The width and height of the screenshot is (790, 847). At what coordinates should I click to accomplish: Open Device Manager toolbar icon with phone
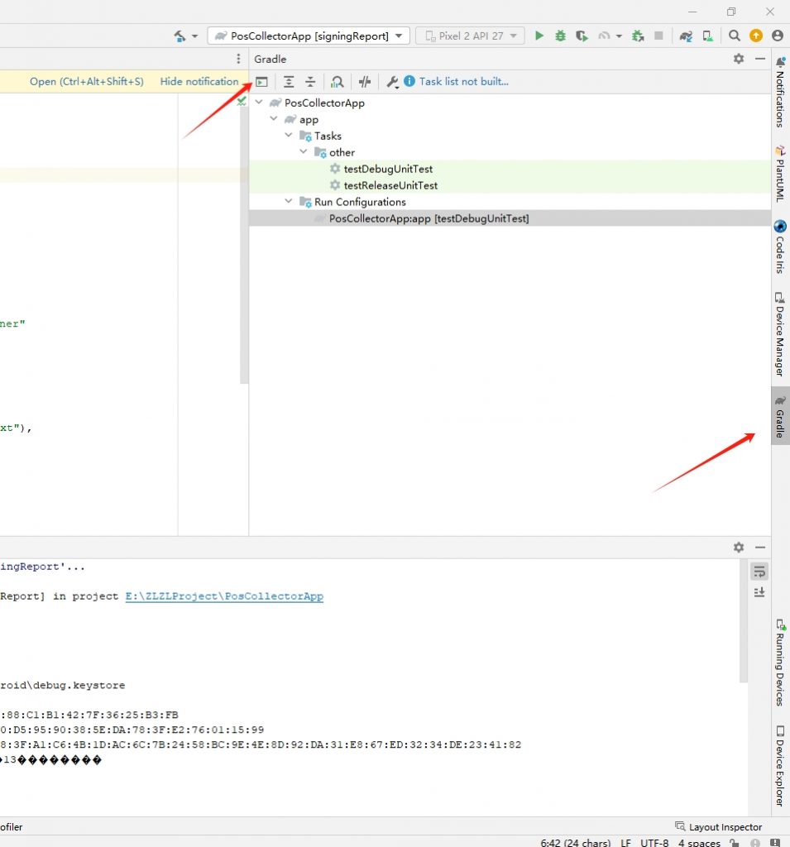(707, 36)
